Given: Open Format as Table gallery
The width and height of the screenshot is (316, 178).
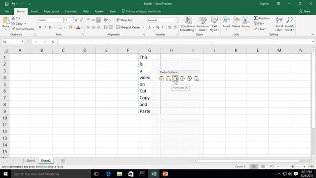Looking at the screenshot, I should (x=203, y=24).
